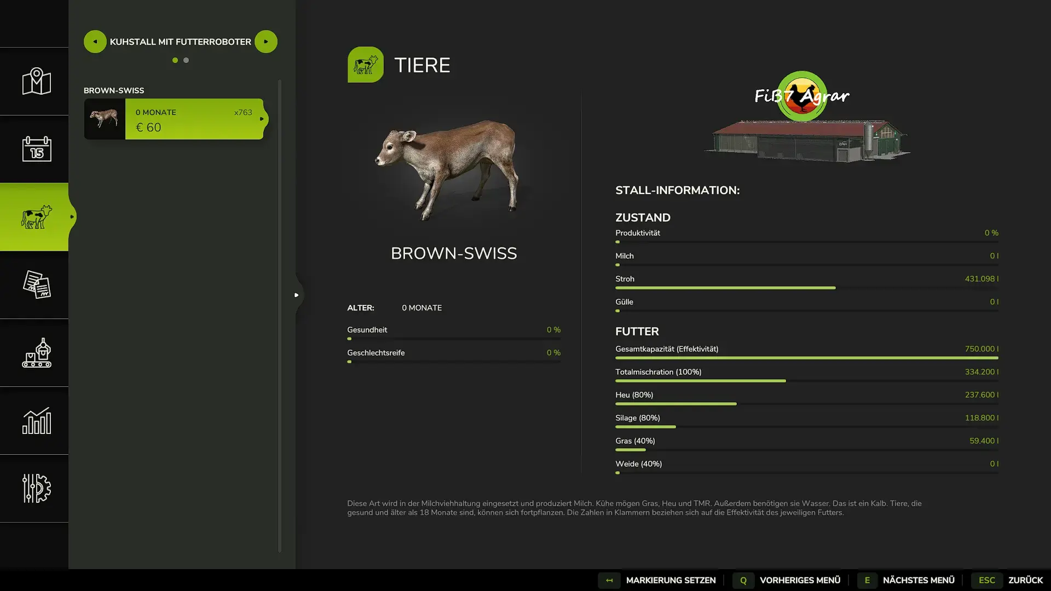
Task: Open the contracts documents sidebar icon
Action: [x=36, y=285]
